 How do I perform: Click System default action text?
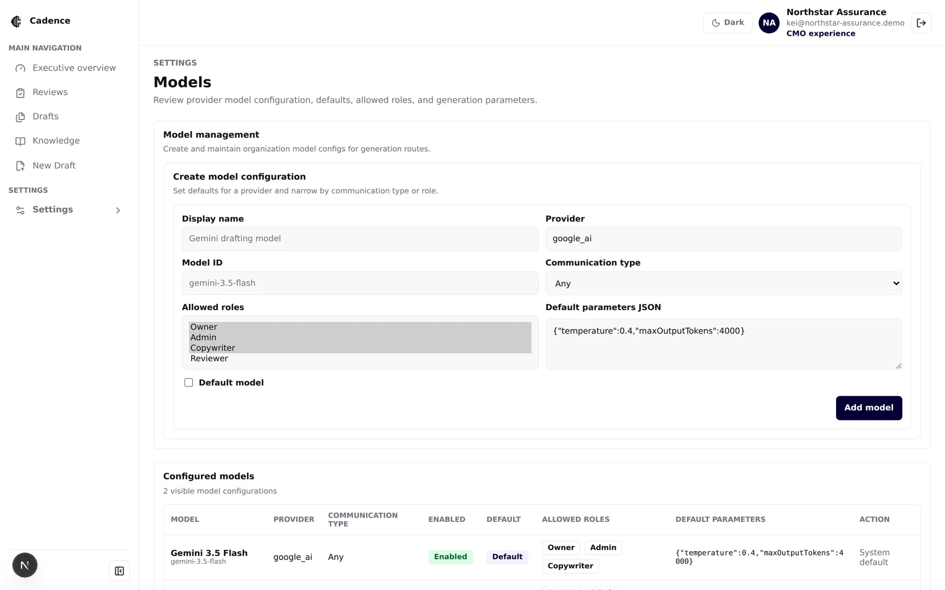pyautogui.click(x=874, y=557)
